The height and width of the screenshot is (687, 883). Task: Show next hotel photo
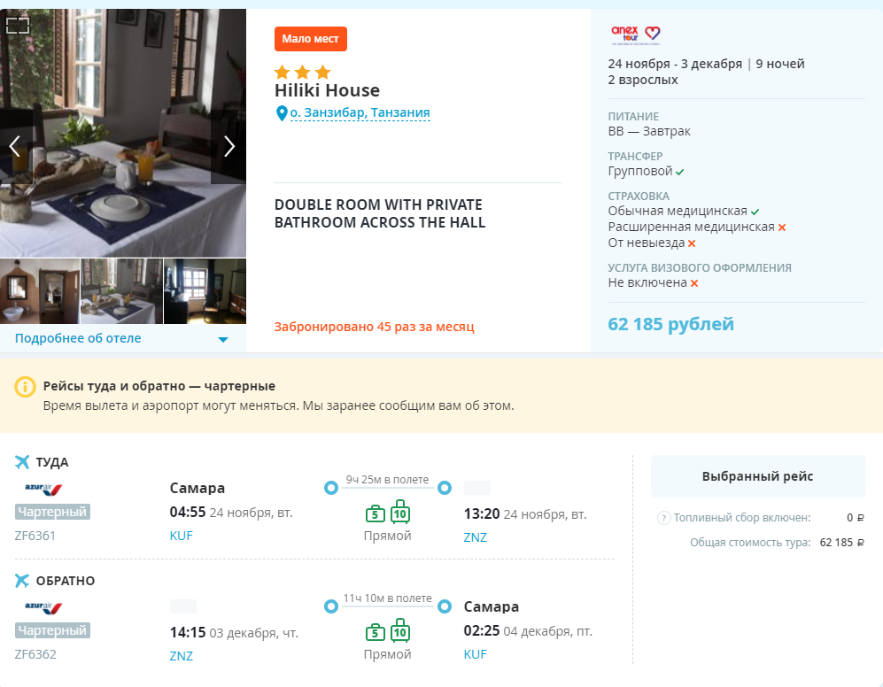coord(228,146)
